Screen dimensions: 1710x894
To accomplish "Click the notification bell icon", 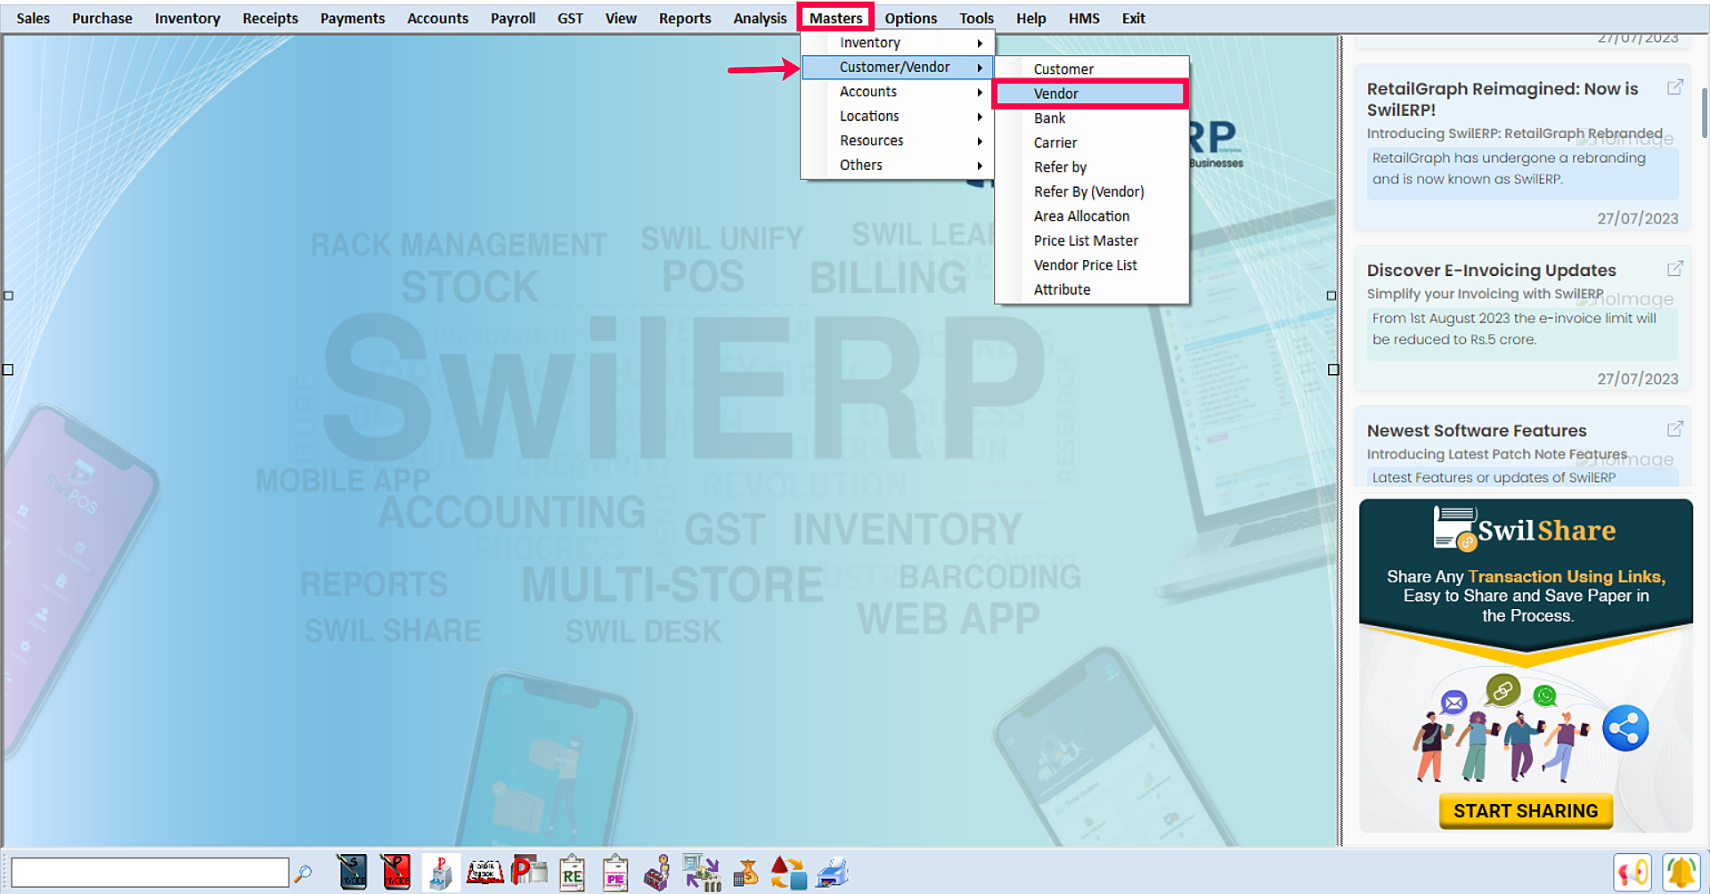I will point(1681,873).
